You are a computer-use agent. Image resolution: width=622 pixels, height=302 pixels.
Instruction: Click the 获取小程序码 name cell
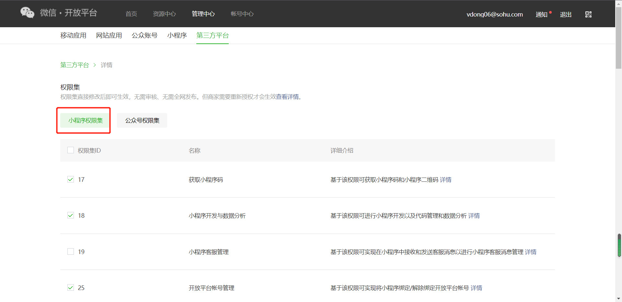[206, 180]
